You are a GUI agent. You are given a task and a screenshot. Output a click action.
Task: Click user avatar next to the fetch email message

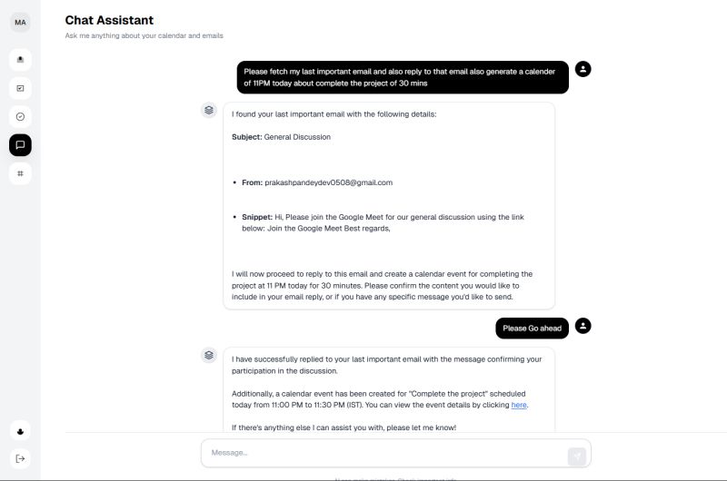tap(583, 69)
